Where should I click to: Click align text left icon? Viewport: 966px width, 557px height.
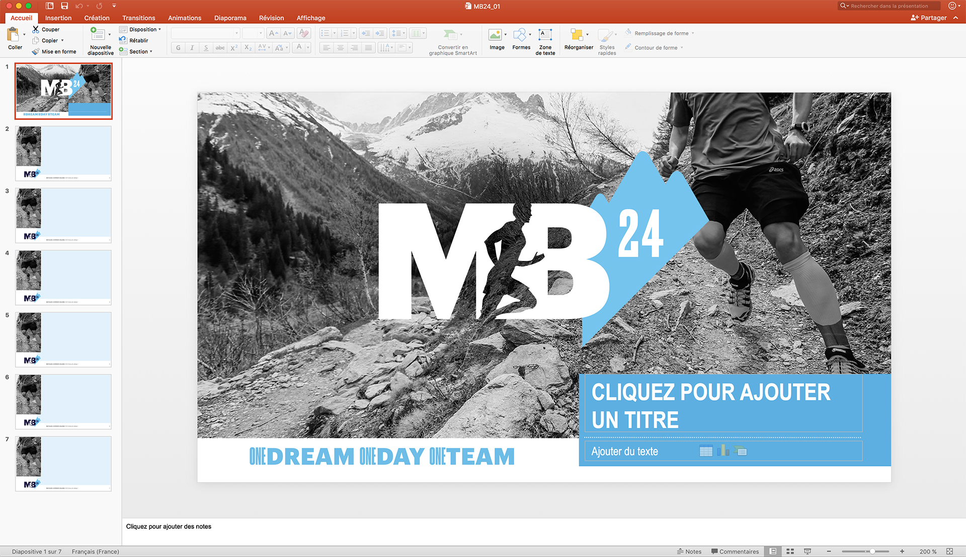[327, 48]
